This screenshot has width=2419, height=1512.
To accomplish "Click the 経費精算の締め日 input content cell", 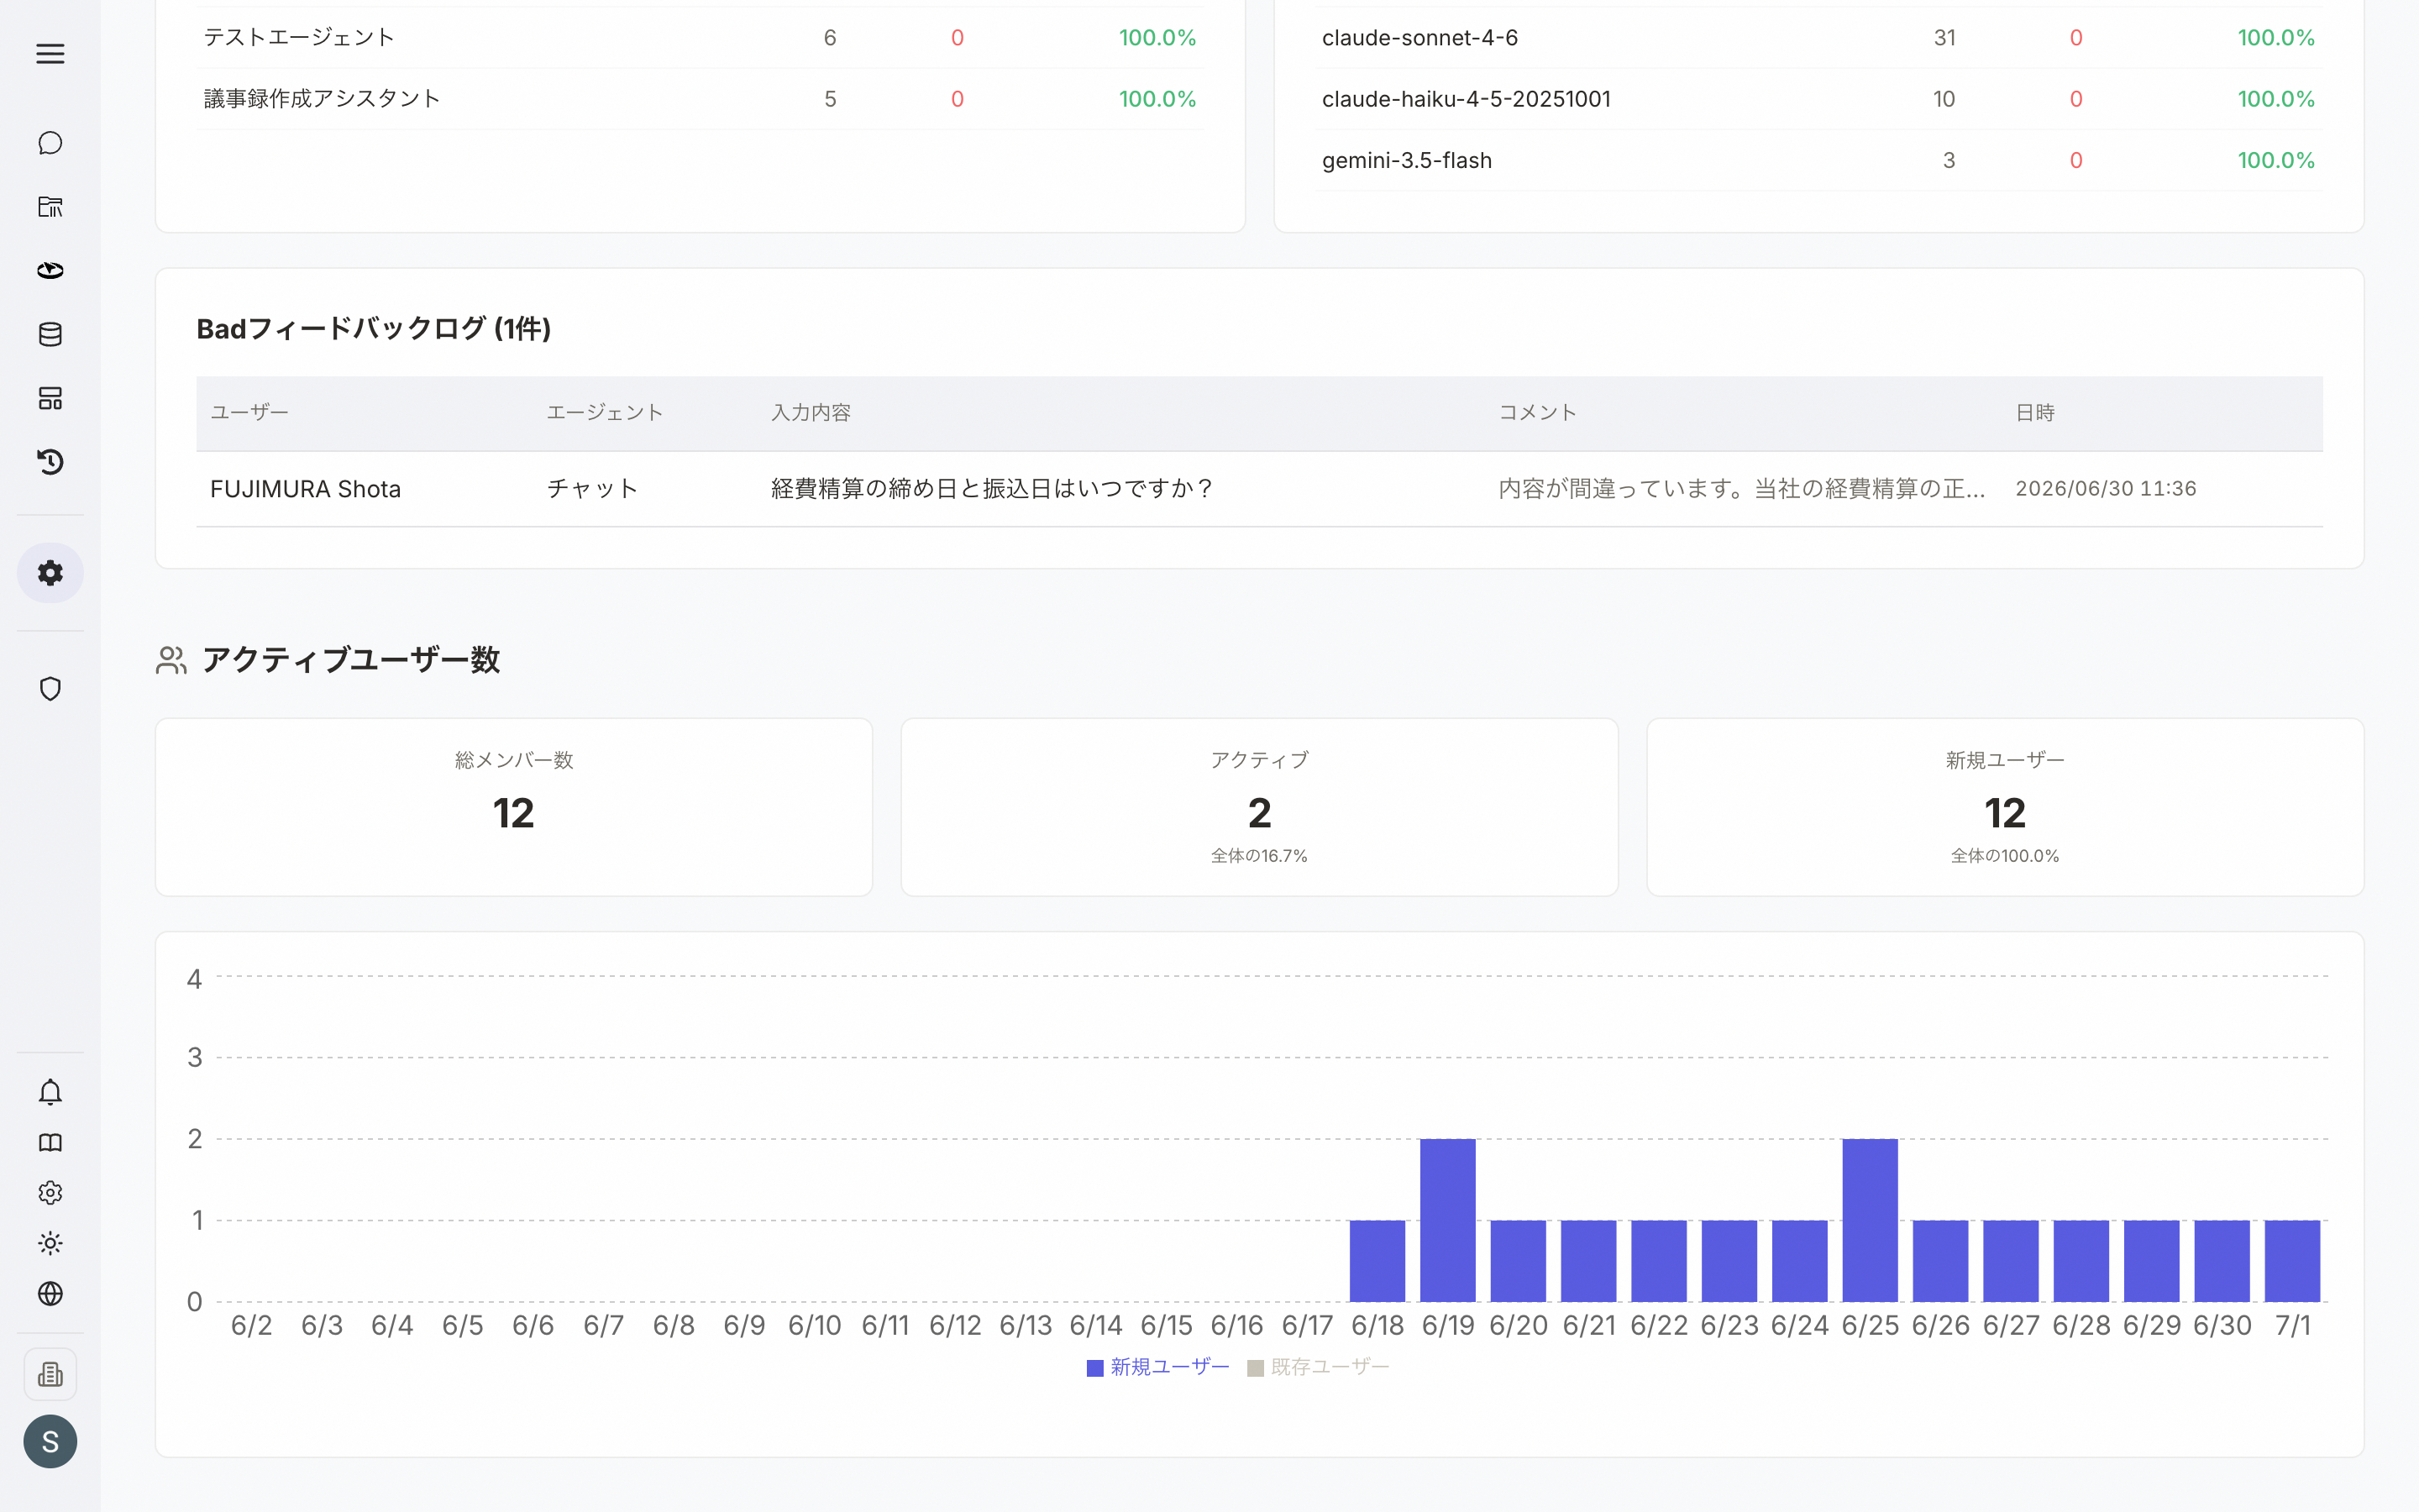I will tap(993, 489).
